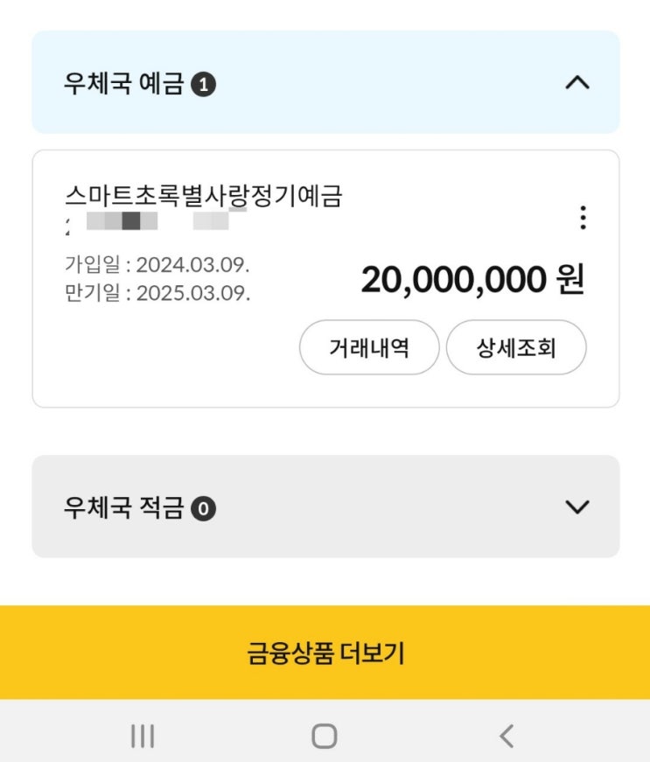Click the 우체국 예금 header label
This screenshot has height=762, width=650.
(x=123, y=85)
